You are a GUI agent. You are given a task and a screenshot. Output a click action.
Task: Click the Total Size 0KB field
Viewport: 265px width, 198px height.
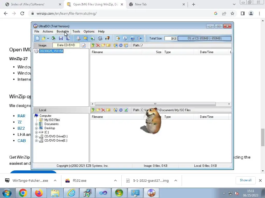tap(171, 38)
